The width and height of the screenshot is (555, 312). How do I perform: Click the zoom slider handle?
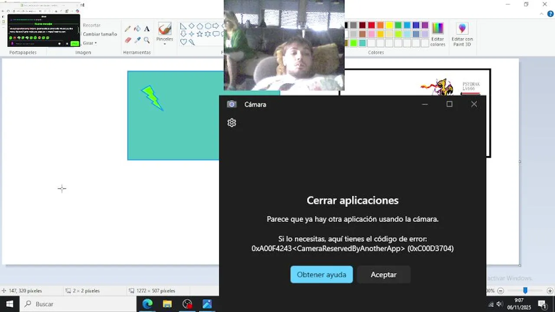[525, 290]
